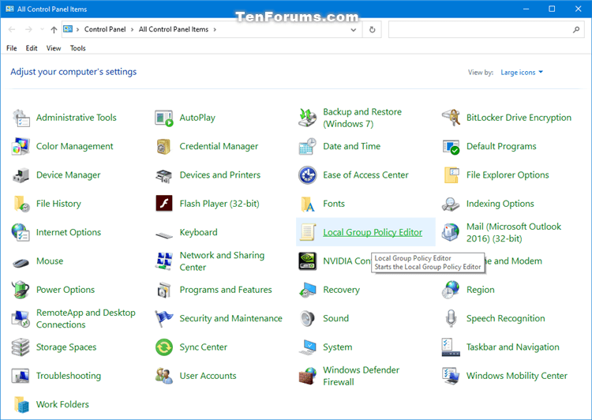Click the search magnifier icon
The width and height of the screenshot is (592, 420).
576,29
